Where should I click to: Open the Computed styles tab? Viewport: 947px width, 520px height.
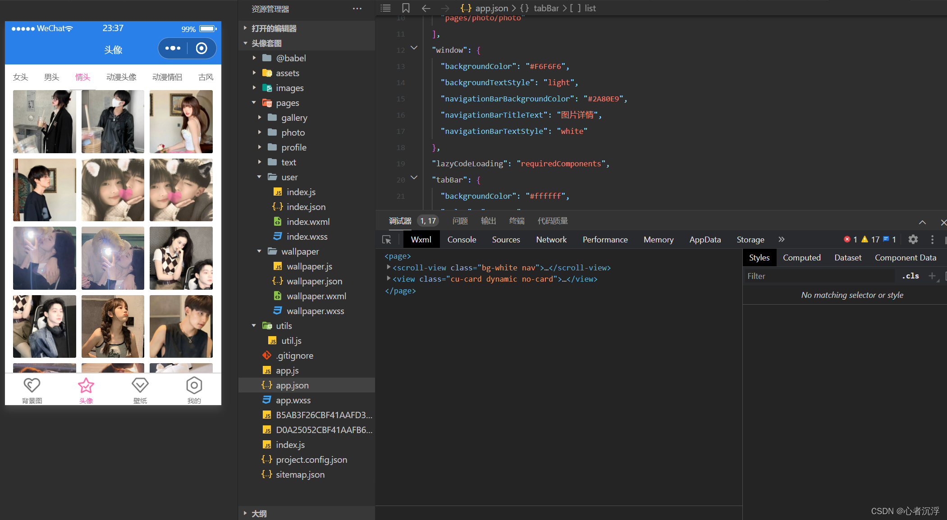(x=801, y=258)
